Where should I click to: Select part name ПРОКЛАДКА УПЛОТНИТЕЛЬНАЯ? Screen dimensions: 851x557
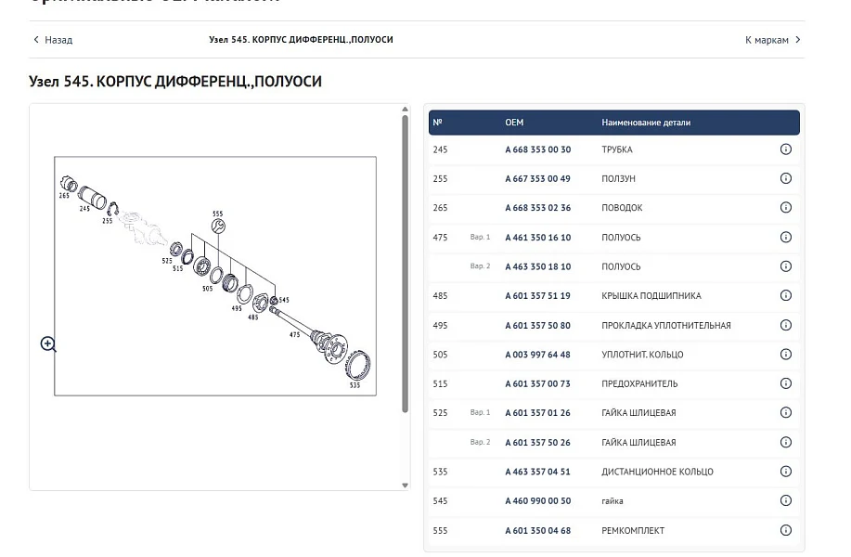coord(666,325)
